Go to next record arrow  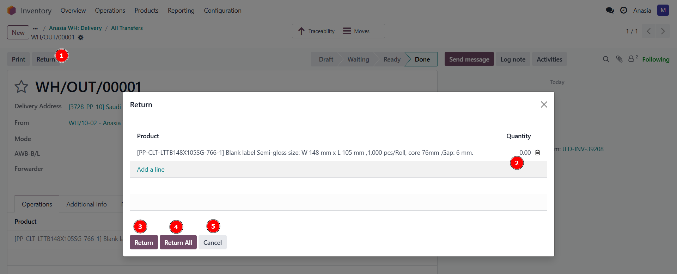[663, 31]
